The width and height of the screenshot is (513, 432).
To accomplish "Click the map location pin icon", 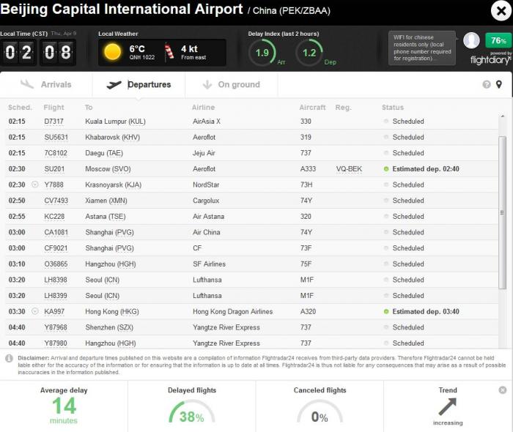I will (499, 85).
